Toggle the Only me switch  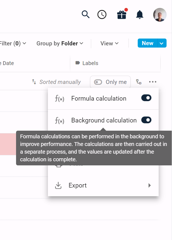coord(98,82)
